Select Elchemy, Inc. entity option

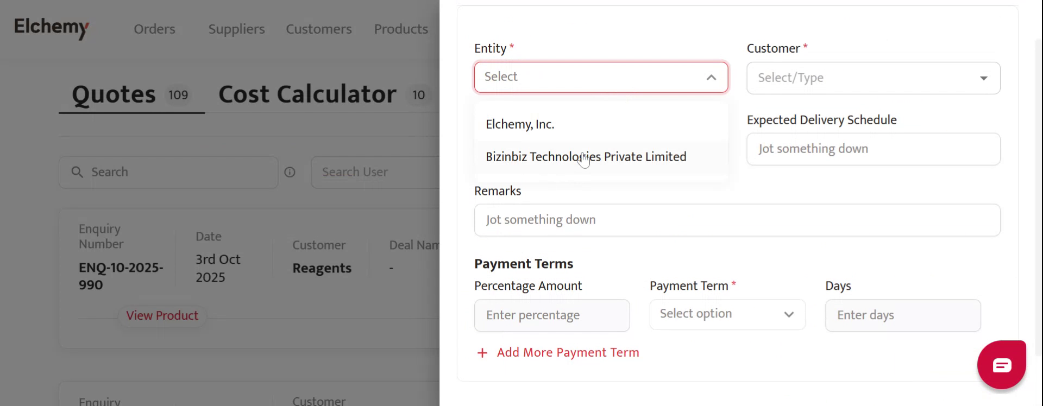(520, 124)
